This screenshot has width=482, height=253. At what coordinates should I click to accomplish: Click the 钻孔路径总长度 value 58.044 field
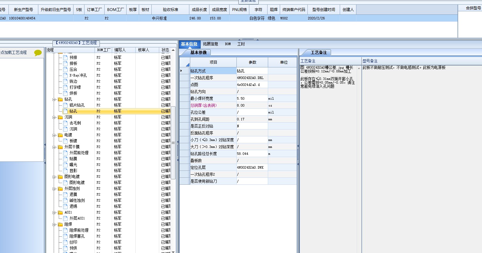point(252,154)
